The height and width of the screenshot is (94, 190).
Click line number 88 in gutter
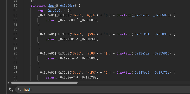pos(15,44)
